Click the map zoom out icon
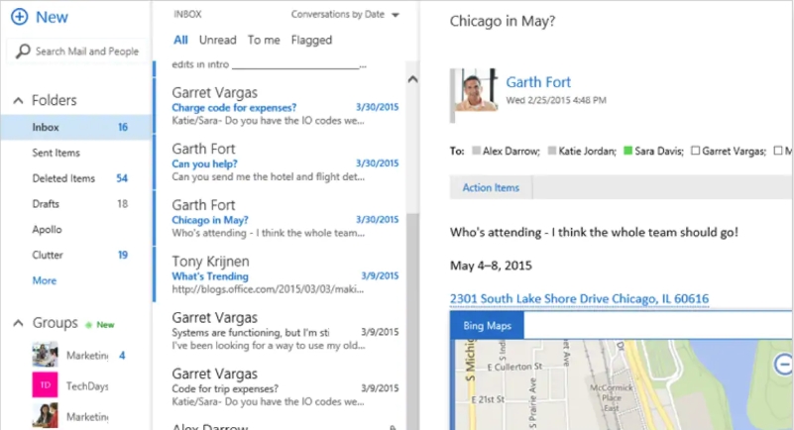The height and width of the screenshot is (430, 794). point(783,365)
